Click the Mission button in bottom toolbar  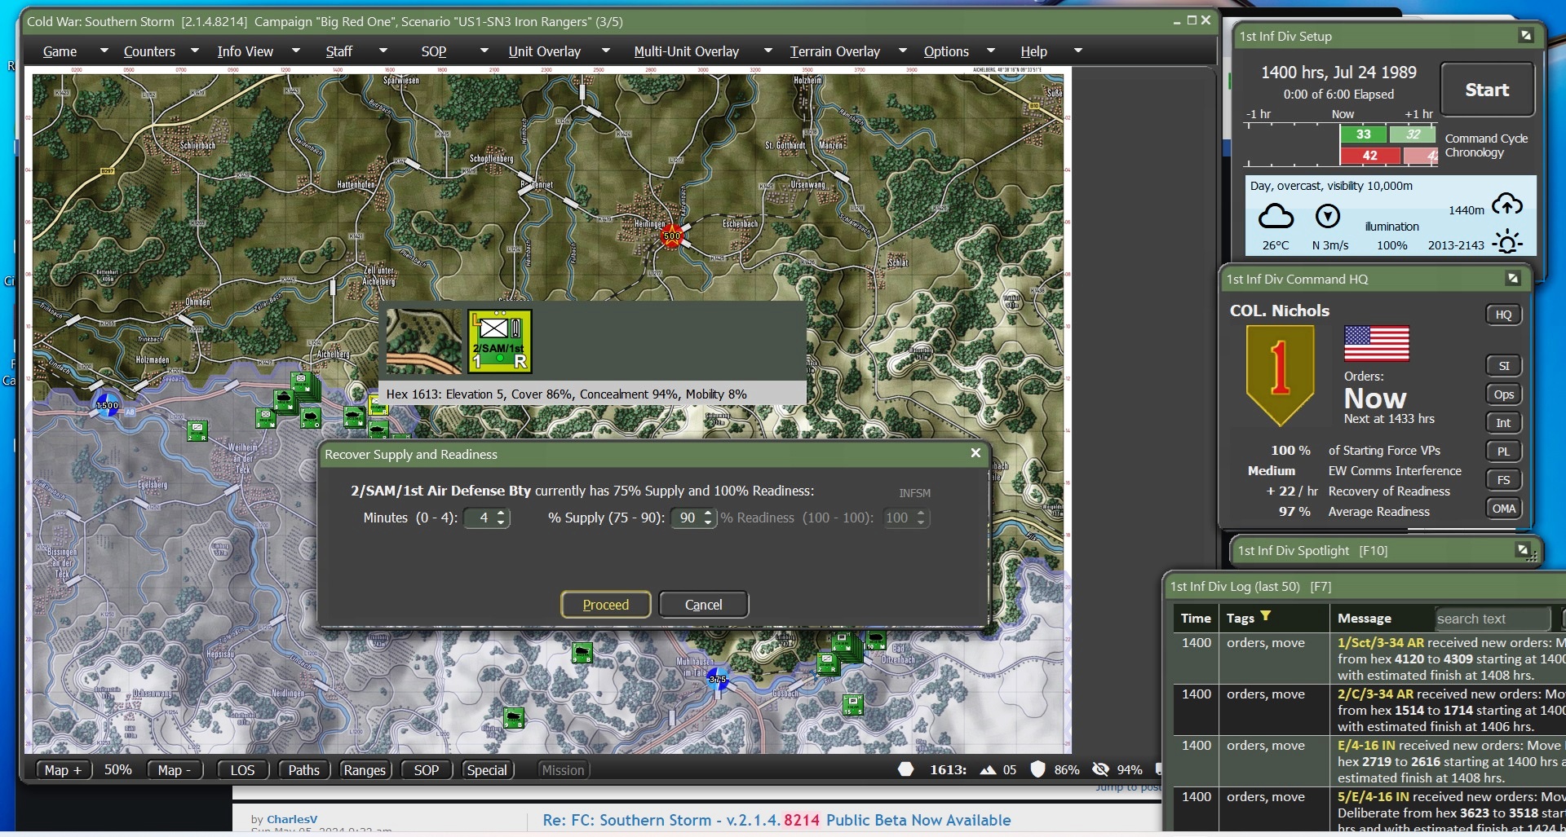[x=564, y=770]
